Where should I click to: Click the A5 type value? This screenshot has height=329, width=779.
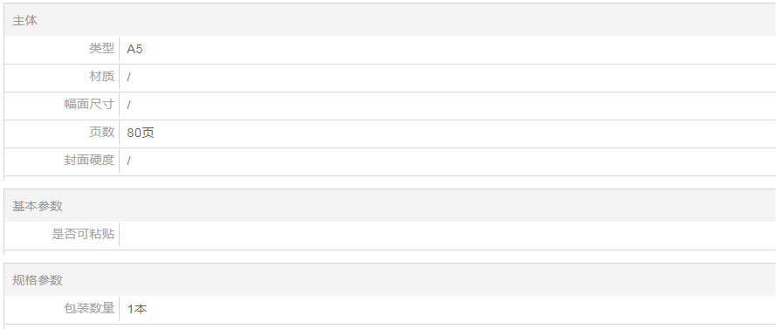(x=134, y=49)
